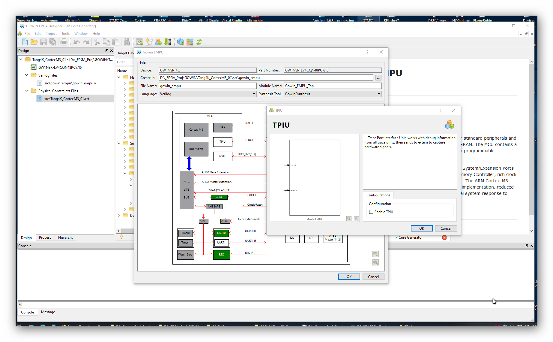Click left magnifier under TPIU symbol preview

[349, 219]
